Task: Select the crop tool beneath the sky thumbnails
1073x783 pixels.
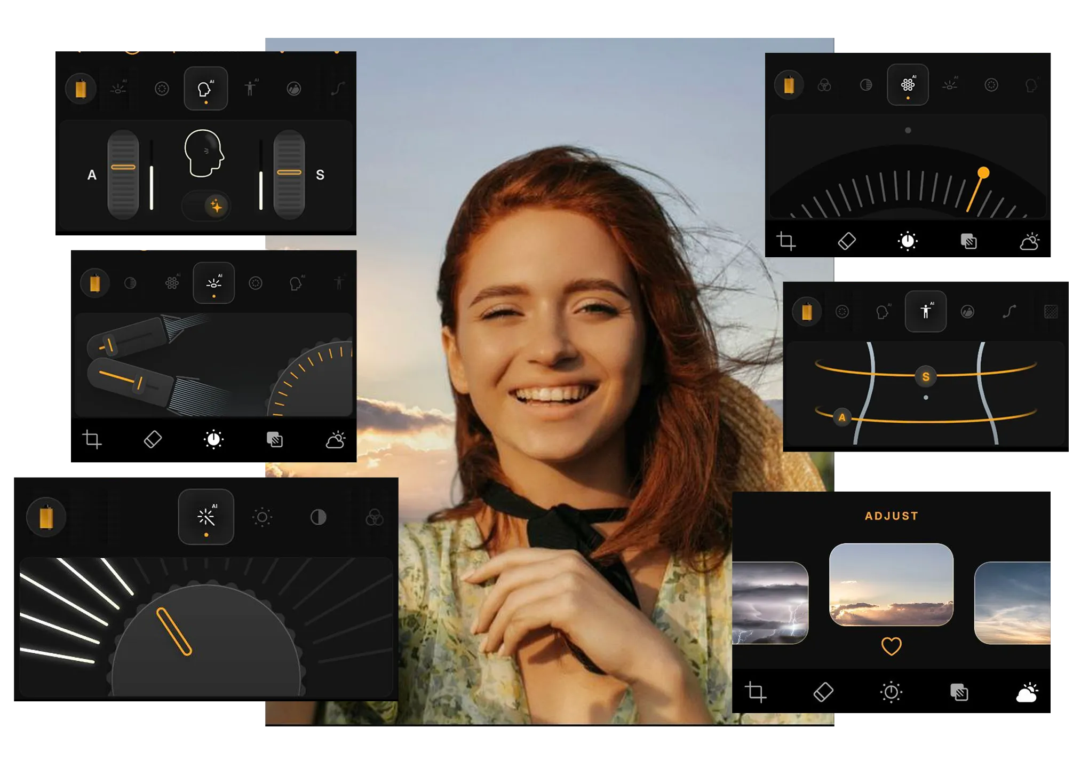Action: pos(756,692)
